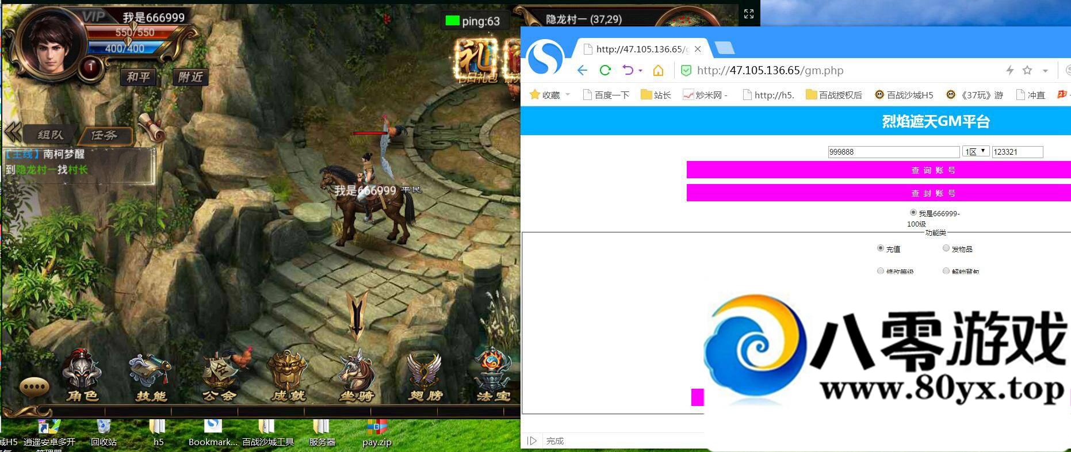The width and height of the screenshot is (1071, 452).
Task: Click the 123321 password input field
Action: pos(1018,152)
